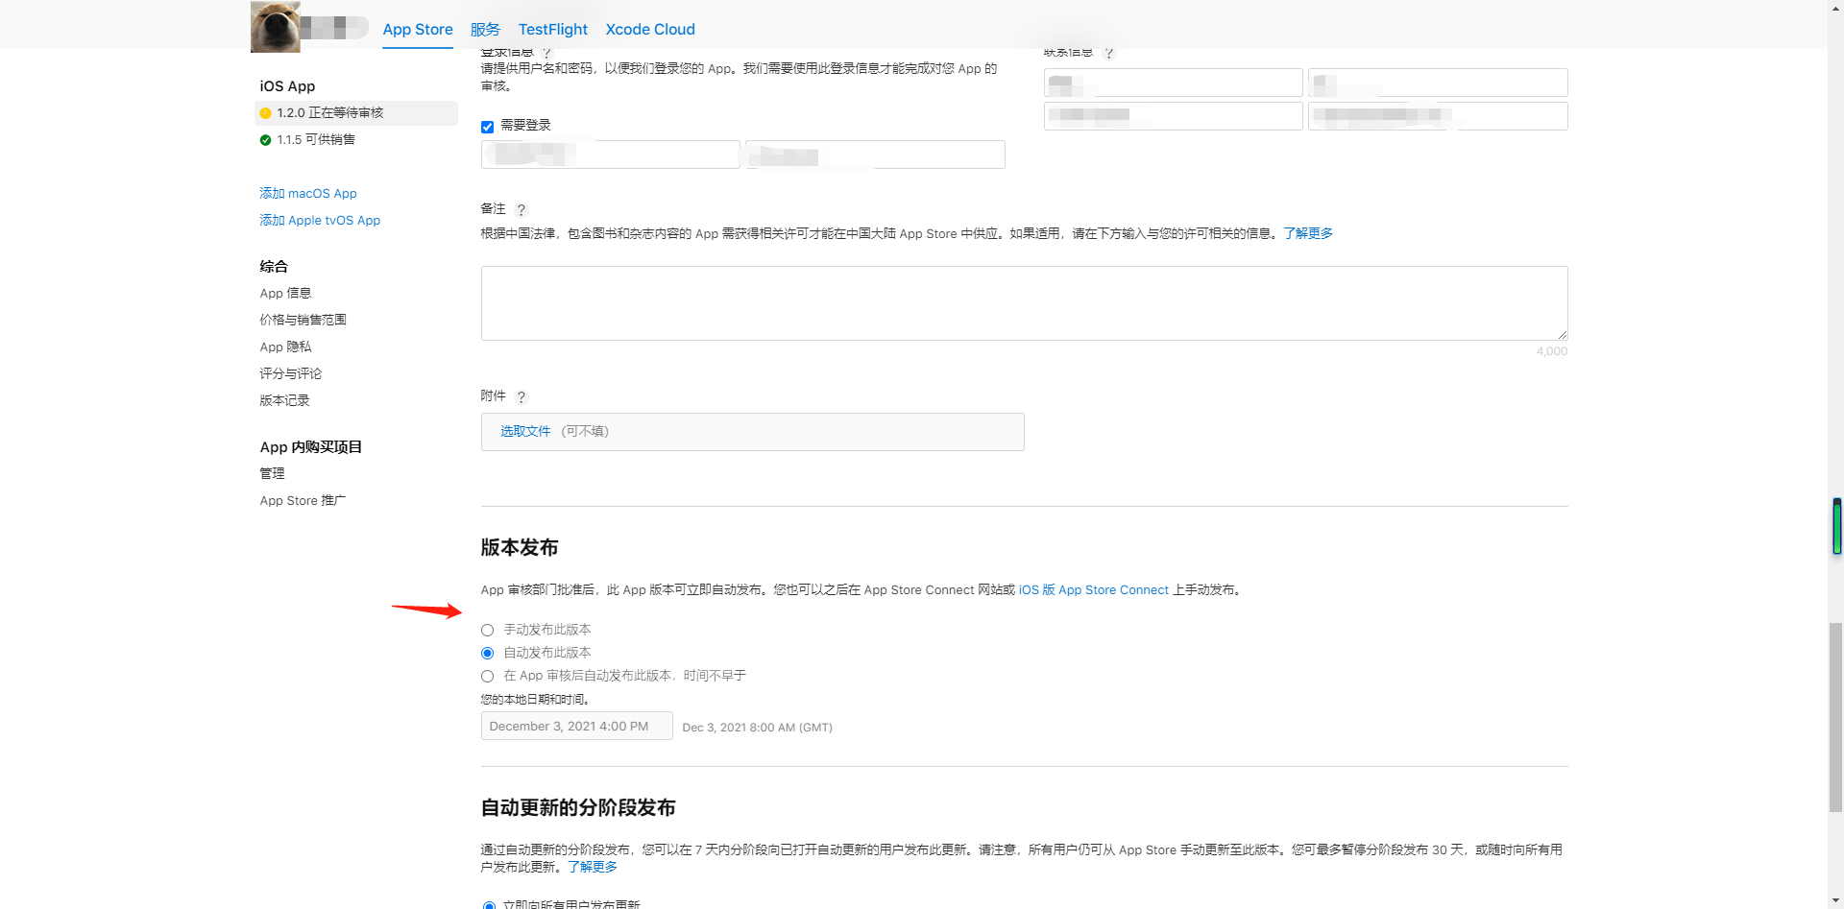Click help icon next to 附件
The height and width of the screenshot is (909, 1844).
pos(522,397)
